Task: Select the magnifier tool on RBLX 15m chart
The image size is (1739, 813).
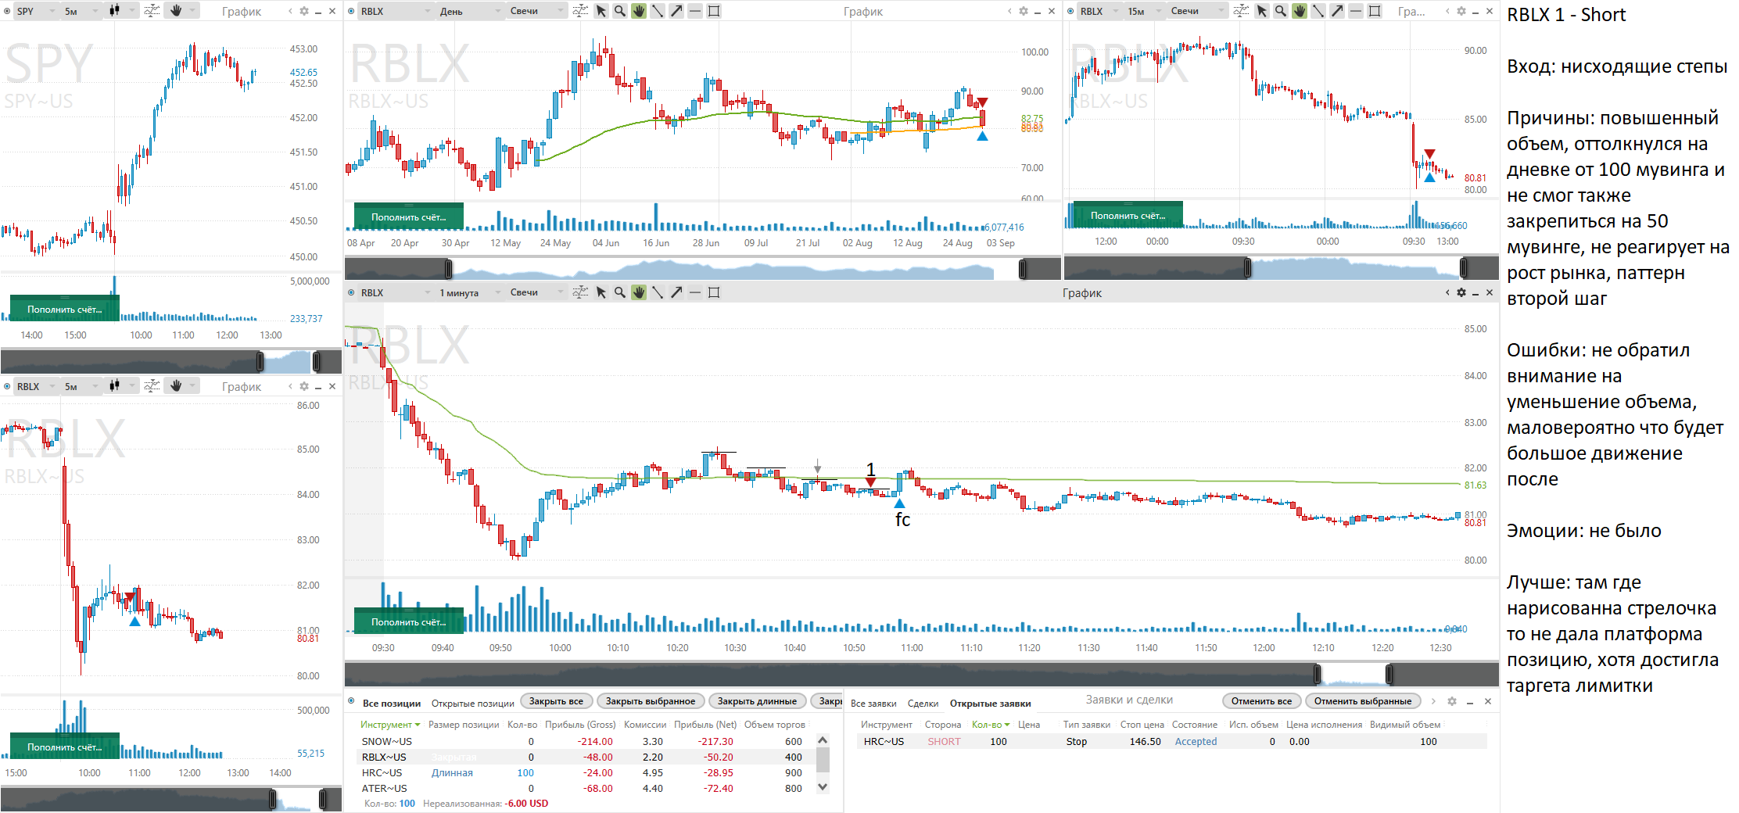Action: point(1281,11)
